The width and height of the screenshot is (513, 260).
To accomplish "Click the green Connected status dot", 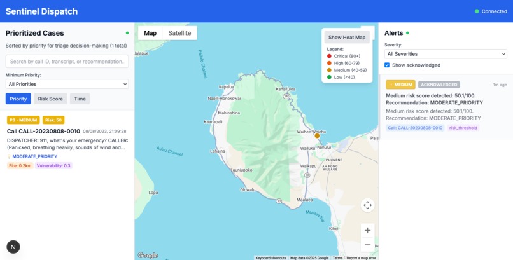I will pyautogui.click(x=477, y=11).
